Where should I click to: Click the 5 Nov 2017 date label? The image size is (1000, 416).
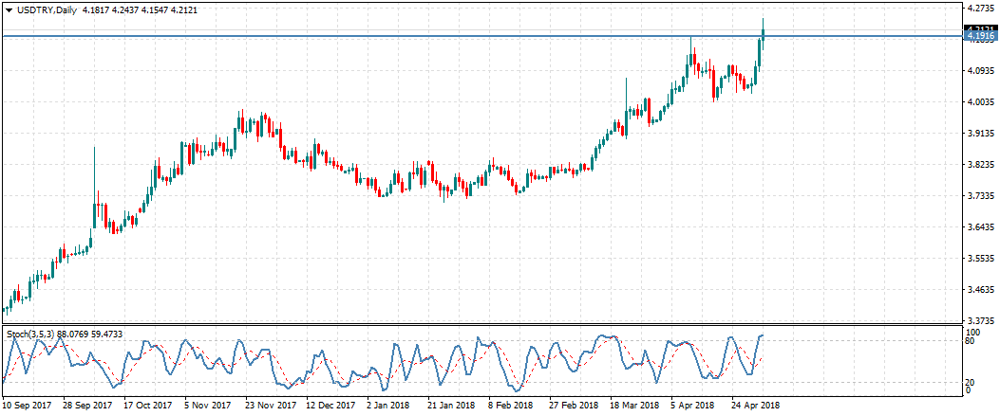(209, 405)
